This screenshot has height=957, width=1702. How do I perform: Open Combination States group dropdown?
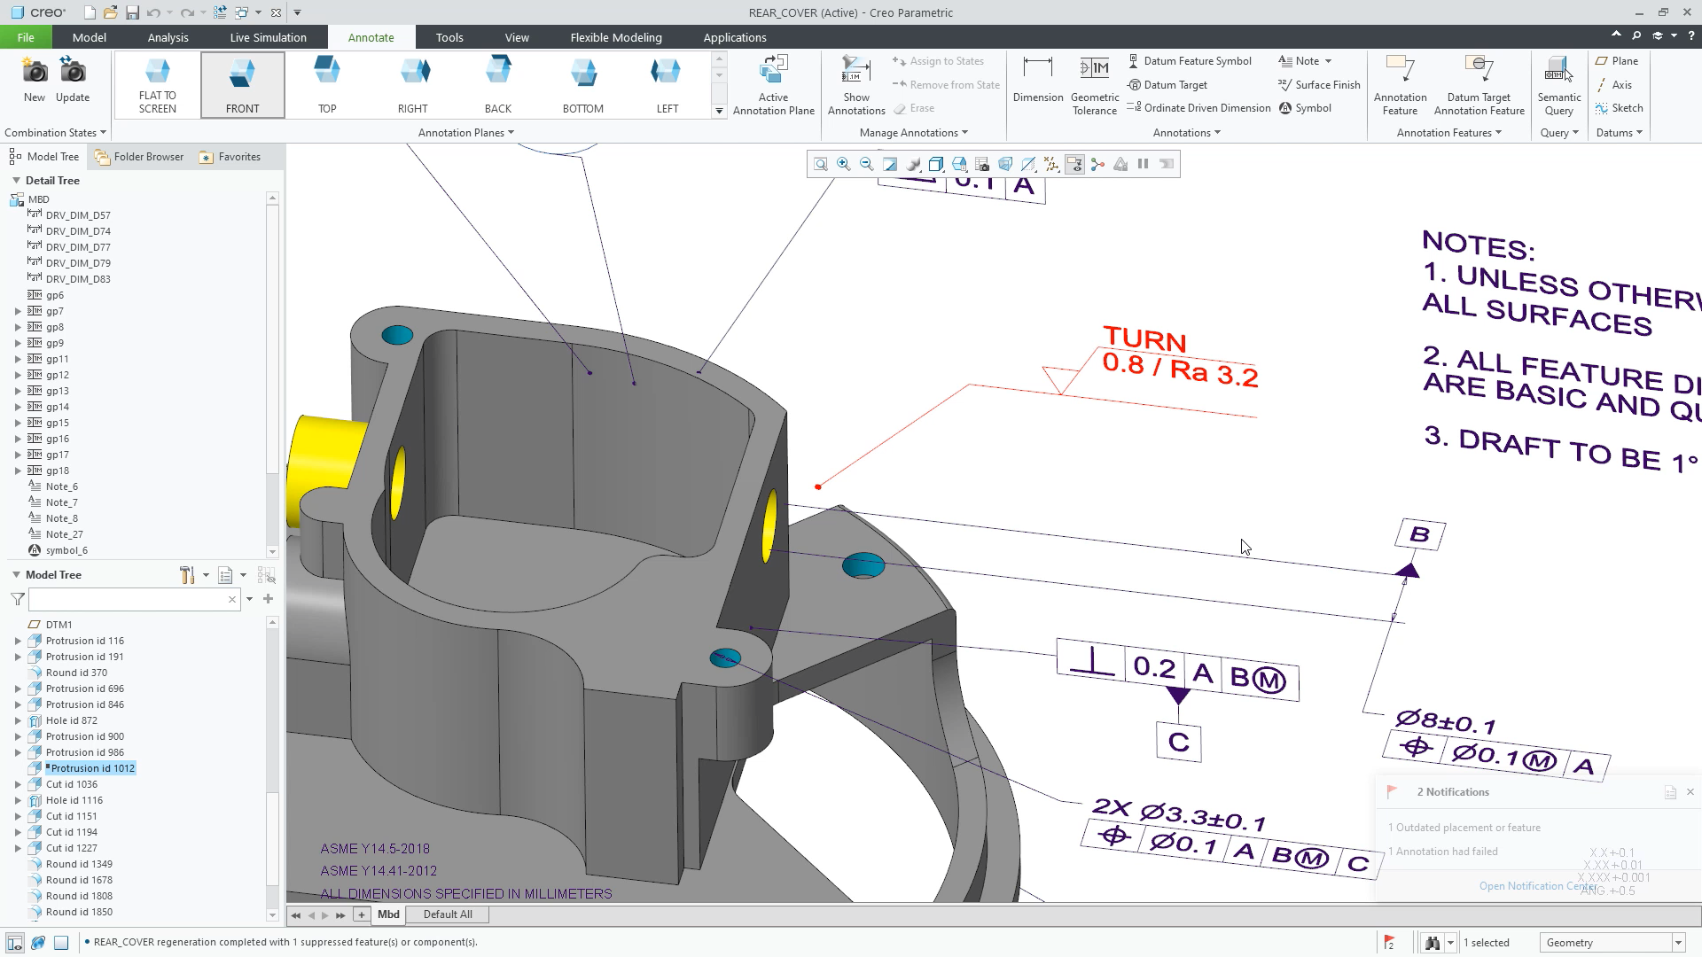[55, 133]
